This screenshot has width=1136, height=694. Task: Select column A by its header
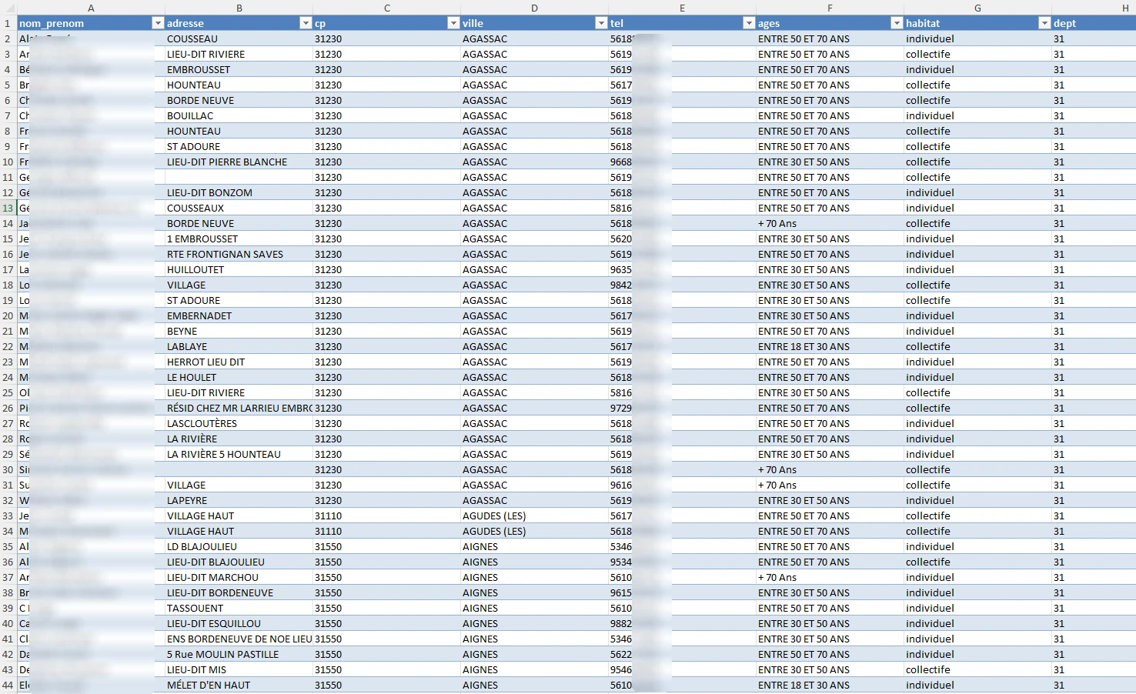91,8
